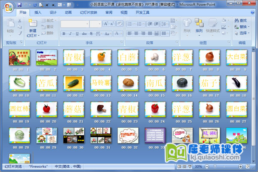
Task: Click the 排列 arrange icon
Action: click(199, 24)
